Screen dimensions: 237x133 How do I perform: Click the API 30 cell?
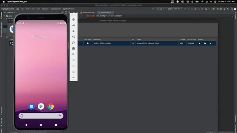133,43
